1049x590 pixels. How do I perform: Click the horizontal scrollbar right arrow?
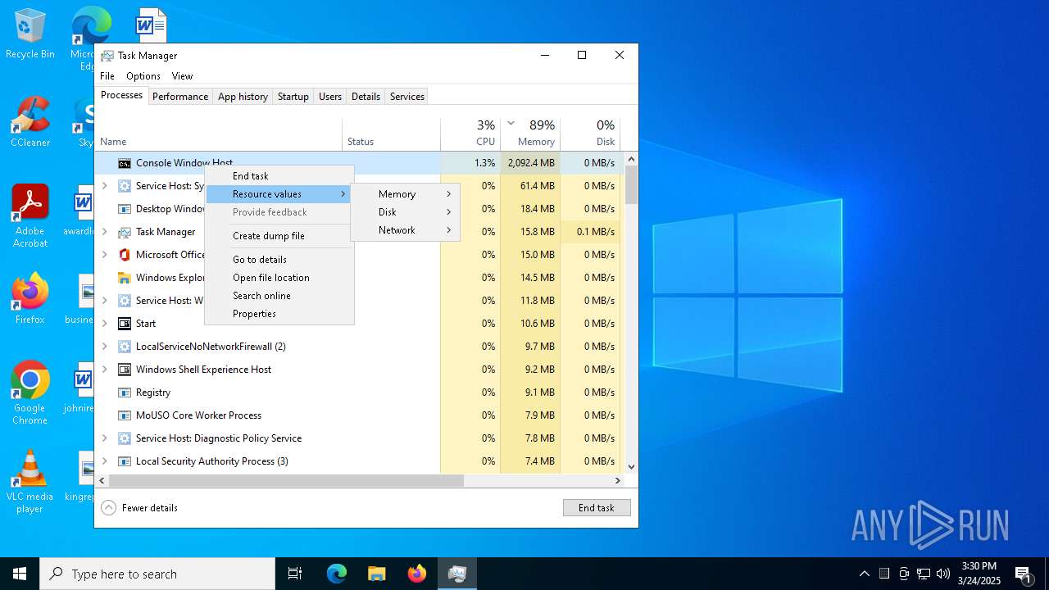tap(618, 481)
